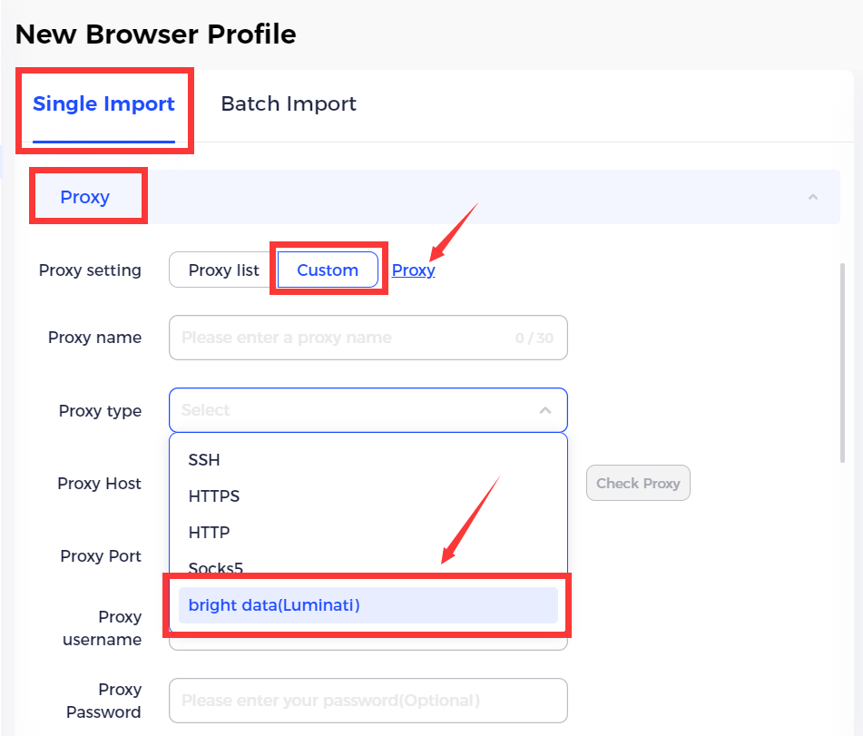This screenshot has height=736, width=863.
Task: Select the Custom proxy setting option
Action: pos(327,270)
